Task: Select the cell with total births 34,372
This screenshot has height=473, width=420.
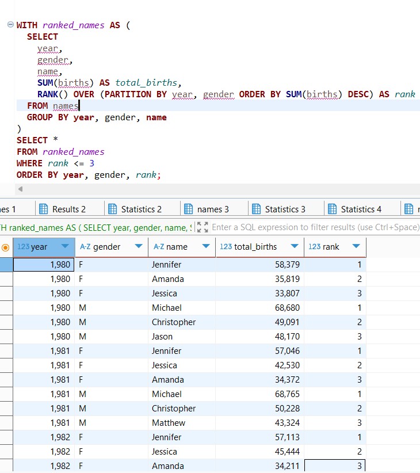Action: click(x=260, y=379)
